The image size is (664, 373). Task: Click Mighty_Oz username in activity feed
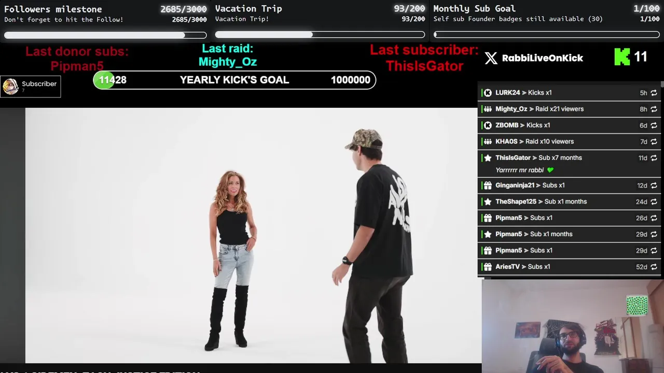click(511, 109)
